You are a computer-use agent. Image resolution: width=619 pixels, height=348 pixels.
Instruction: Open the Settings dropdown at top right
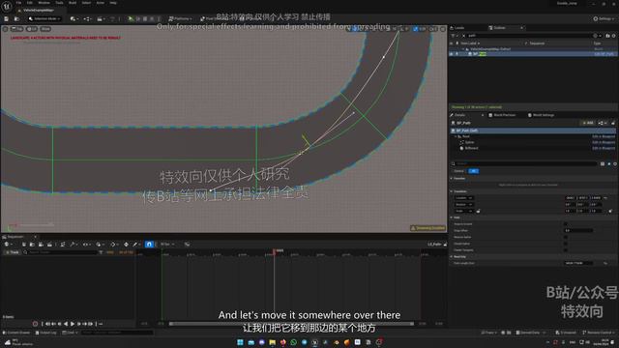click(x=604, y=18)
